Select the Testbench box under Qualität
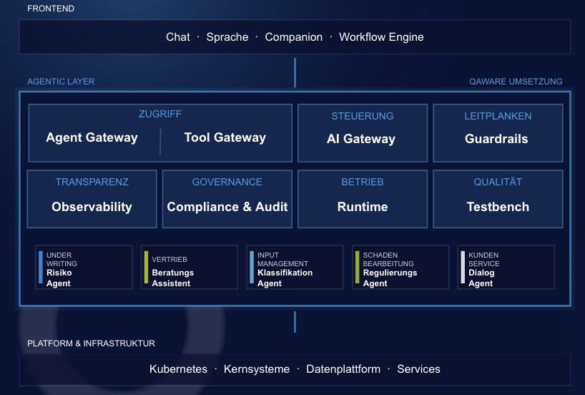This screenshot has height=395, width=585. coord(498,199)
